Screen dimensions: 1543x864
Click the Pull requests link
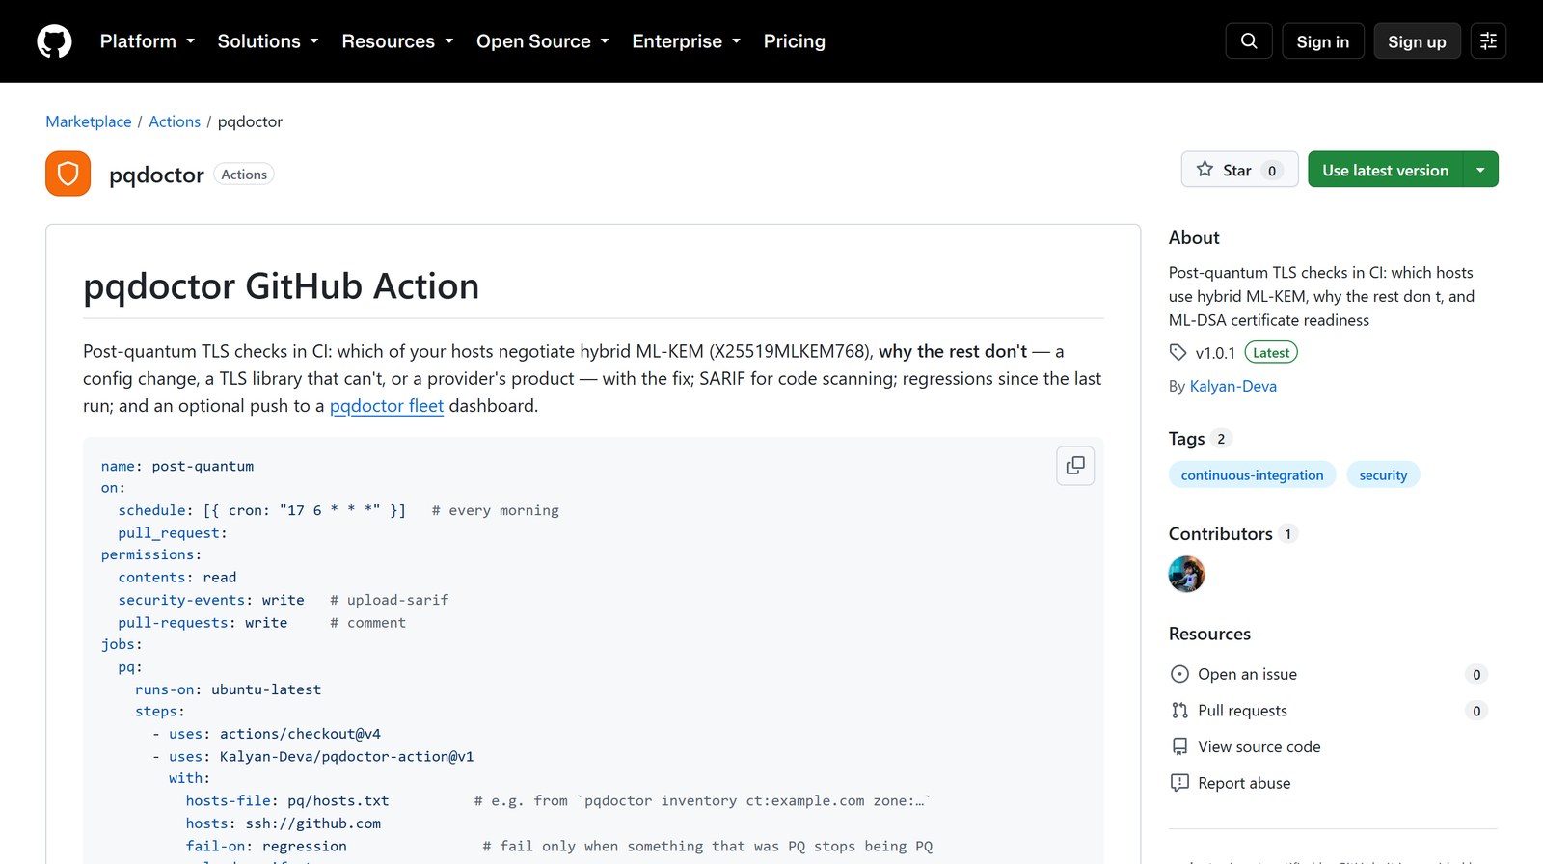pyautogui.click(x=1242, y=711)
